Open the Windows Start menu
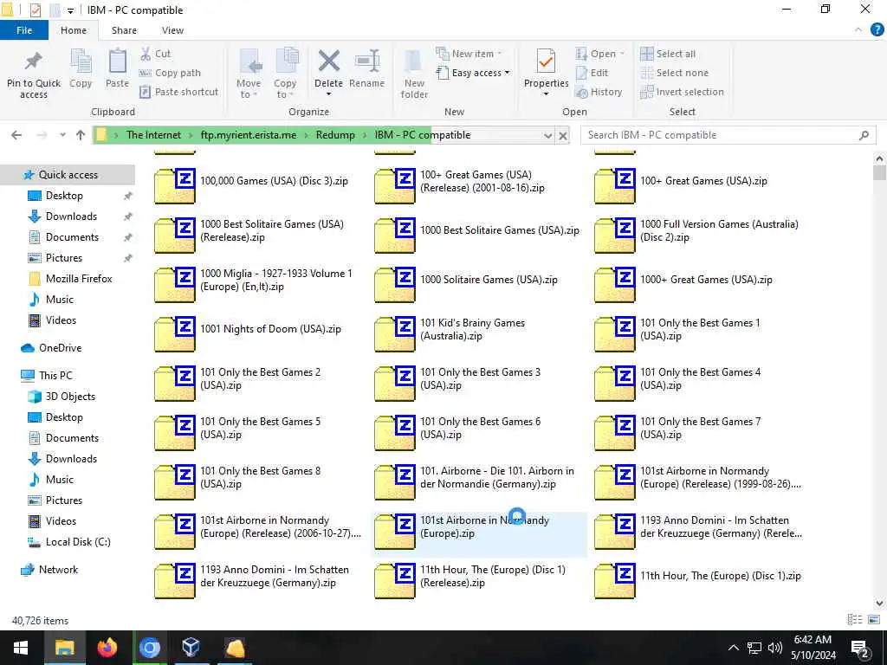The width and height of the screenshot is (887, 665). (x=21, y=648)
